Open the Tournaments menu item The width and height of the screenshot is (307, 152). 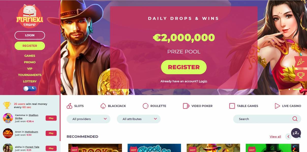(30, 75)
